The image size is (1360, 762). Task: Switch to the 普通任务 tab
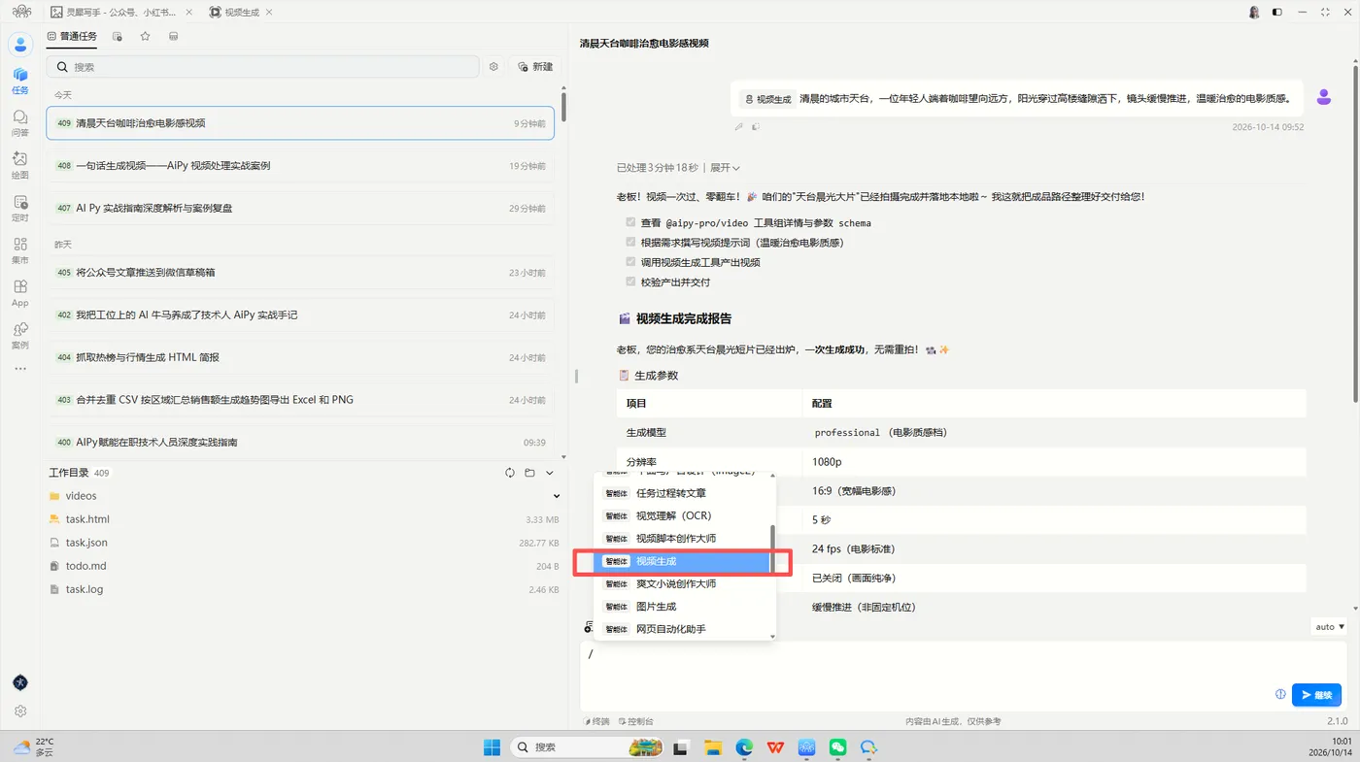72,37
